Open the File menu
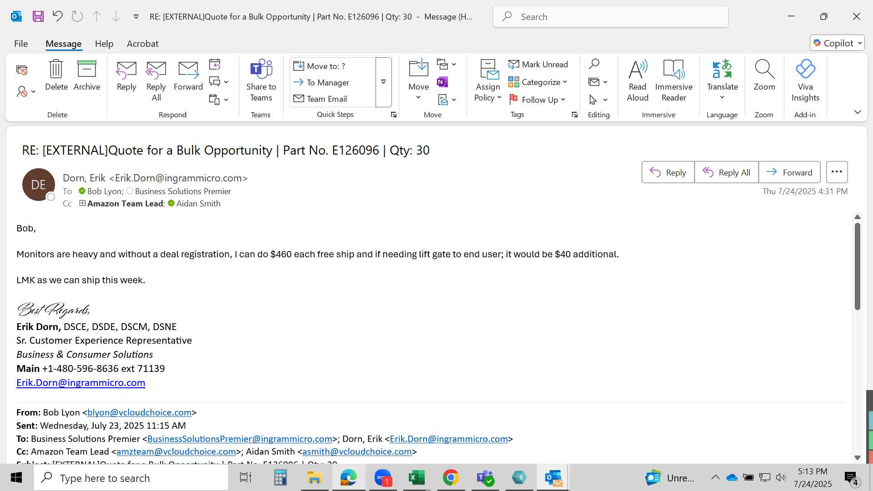The height and width of the screenshot is (491, 873). (x=21, y=44)
